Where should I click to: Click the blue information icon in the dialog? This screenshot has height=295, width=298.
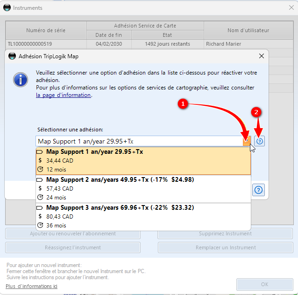21,80
